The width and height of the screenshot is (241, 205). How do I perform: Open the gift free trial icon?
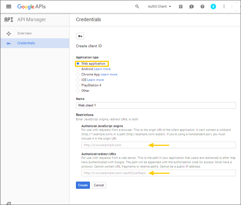(181, 6)
